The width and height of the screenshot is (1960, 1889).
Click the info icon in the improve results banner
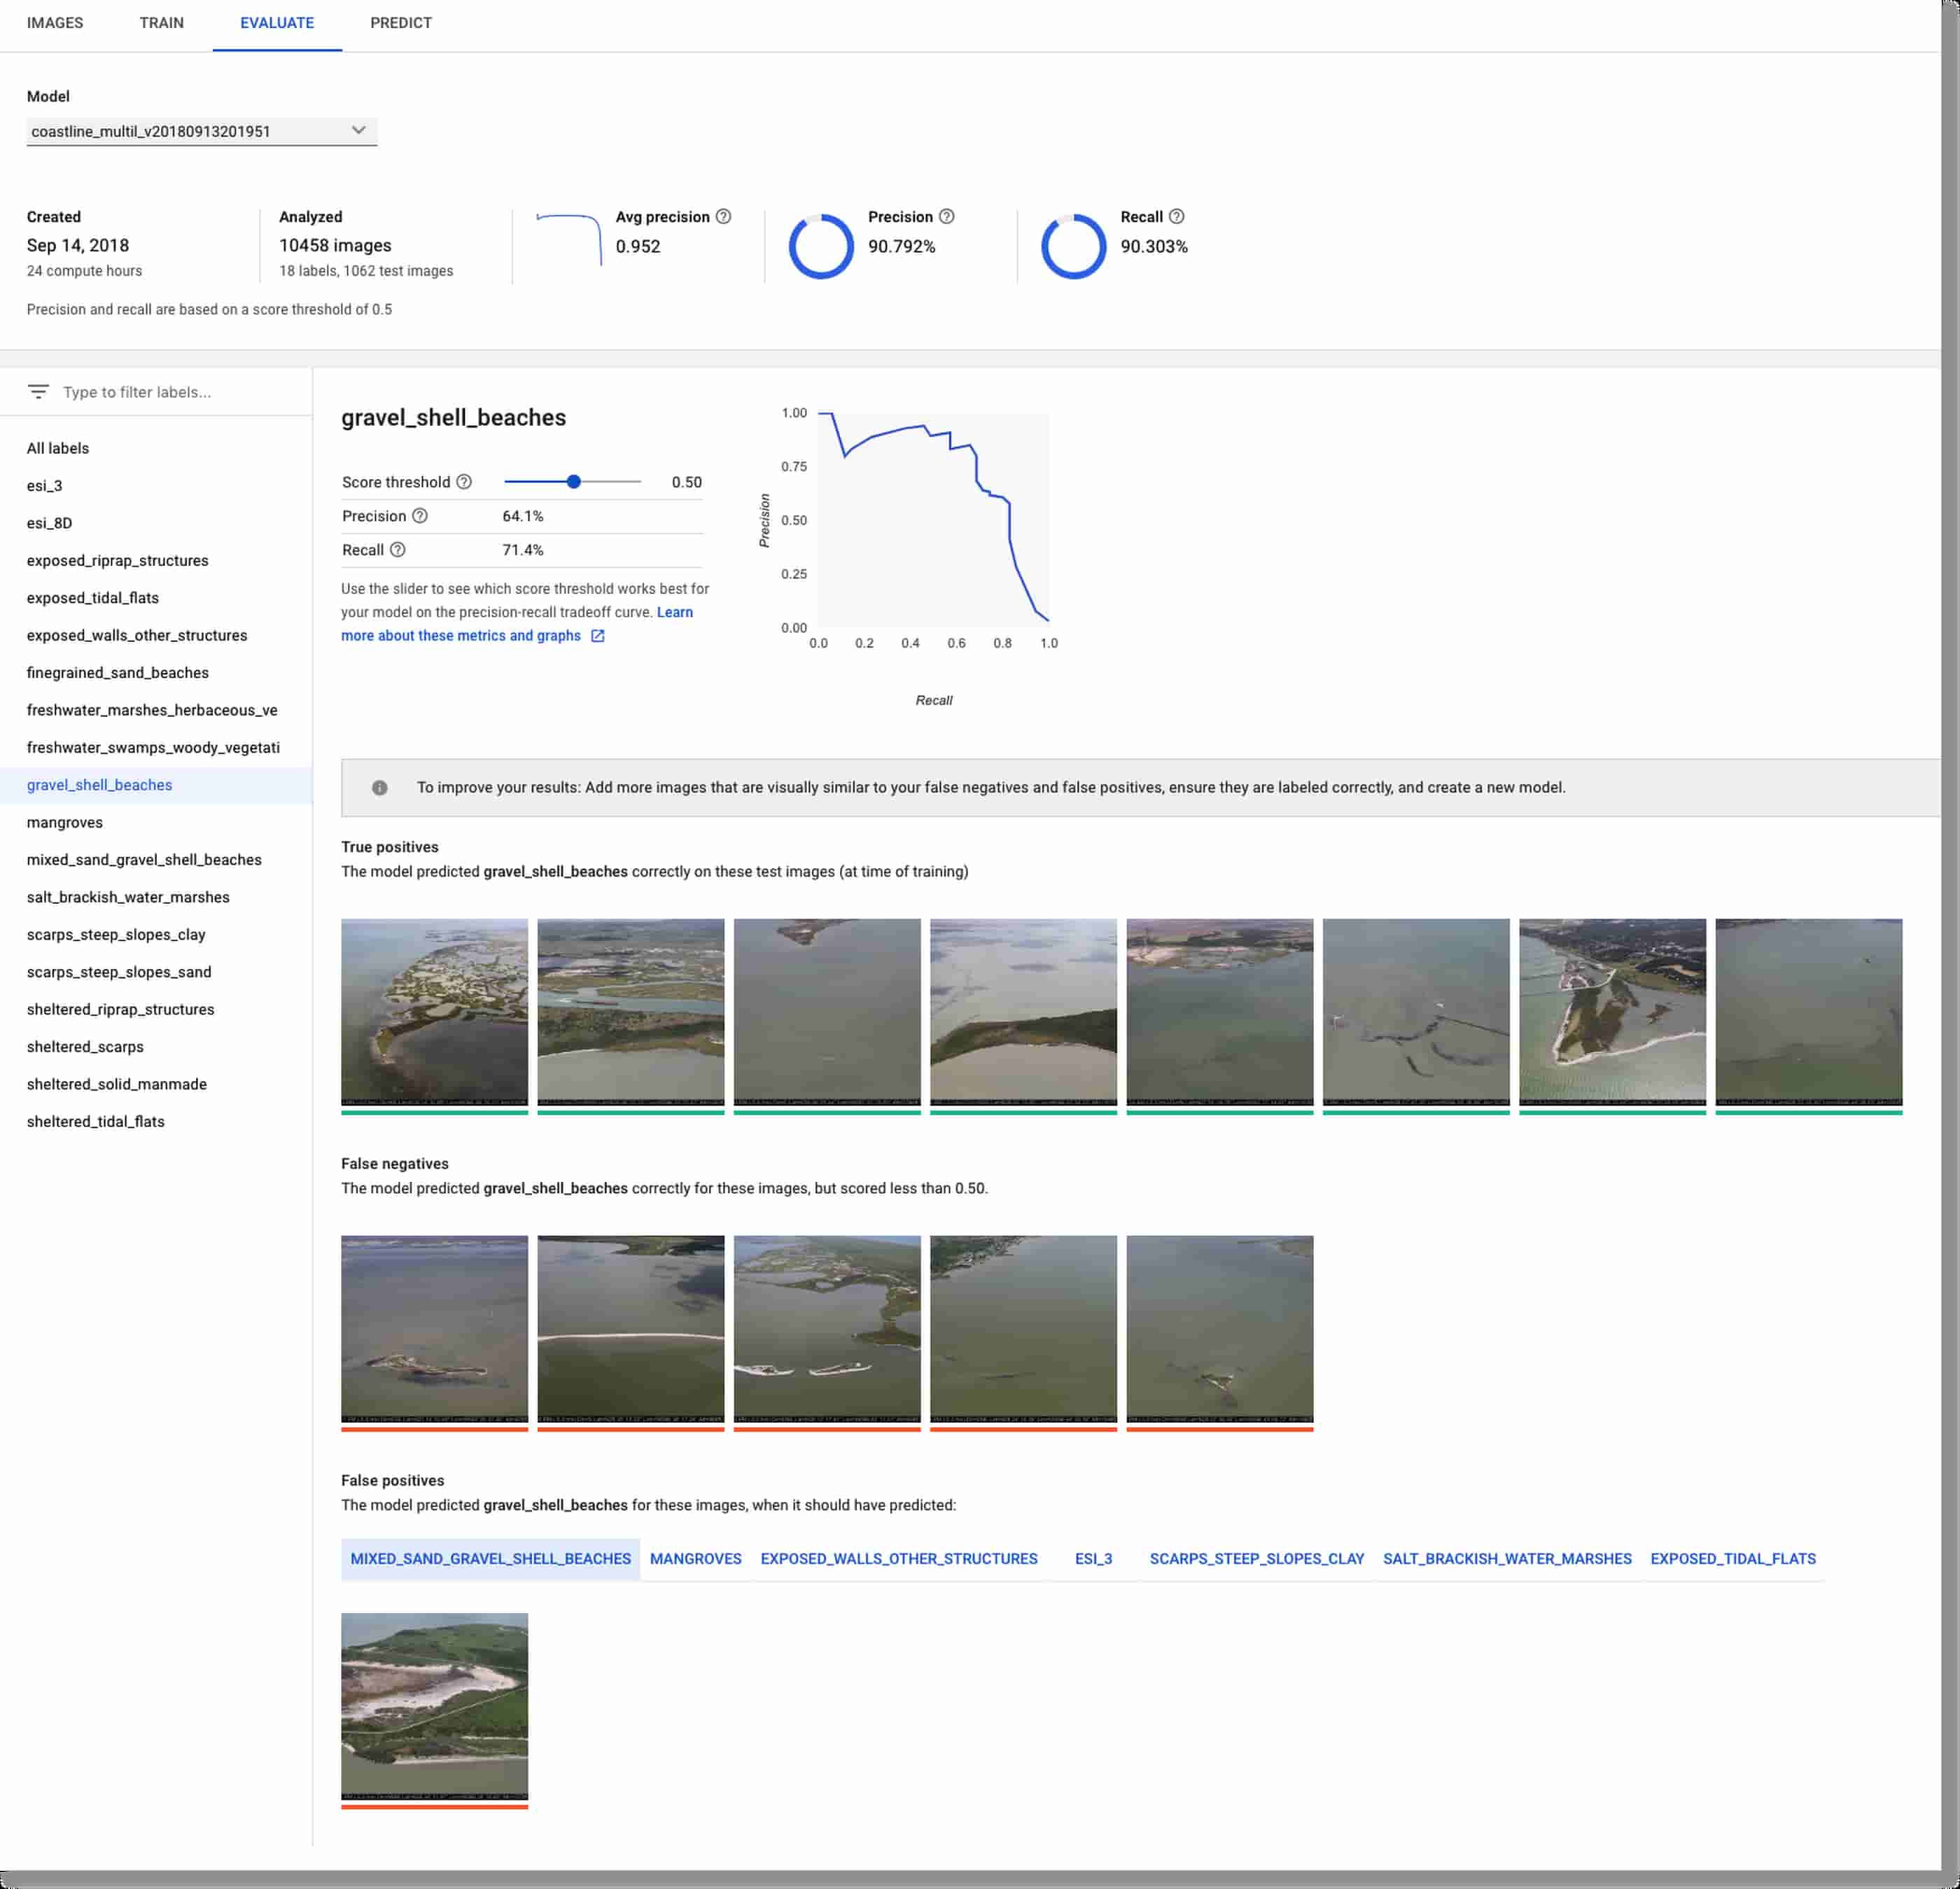[x=379, y=788]
